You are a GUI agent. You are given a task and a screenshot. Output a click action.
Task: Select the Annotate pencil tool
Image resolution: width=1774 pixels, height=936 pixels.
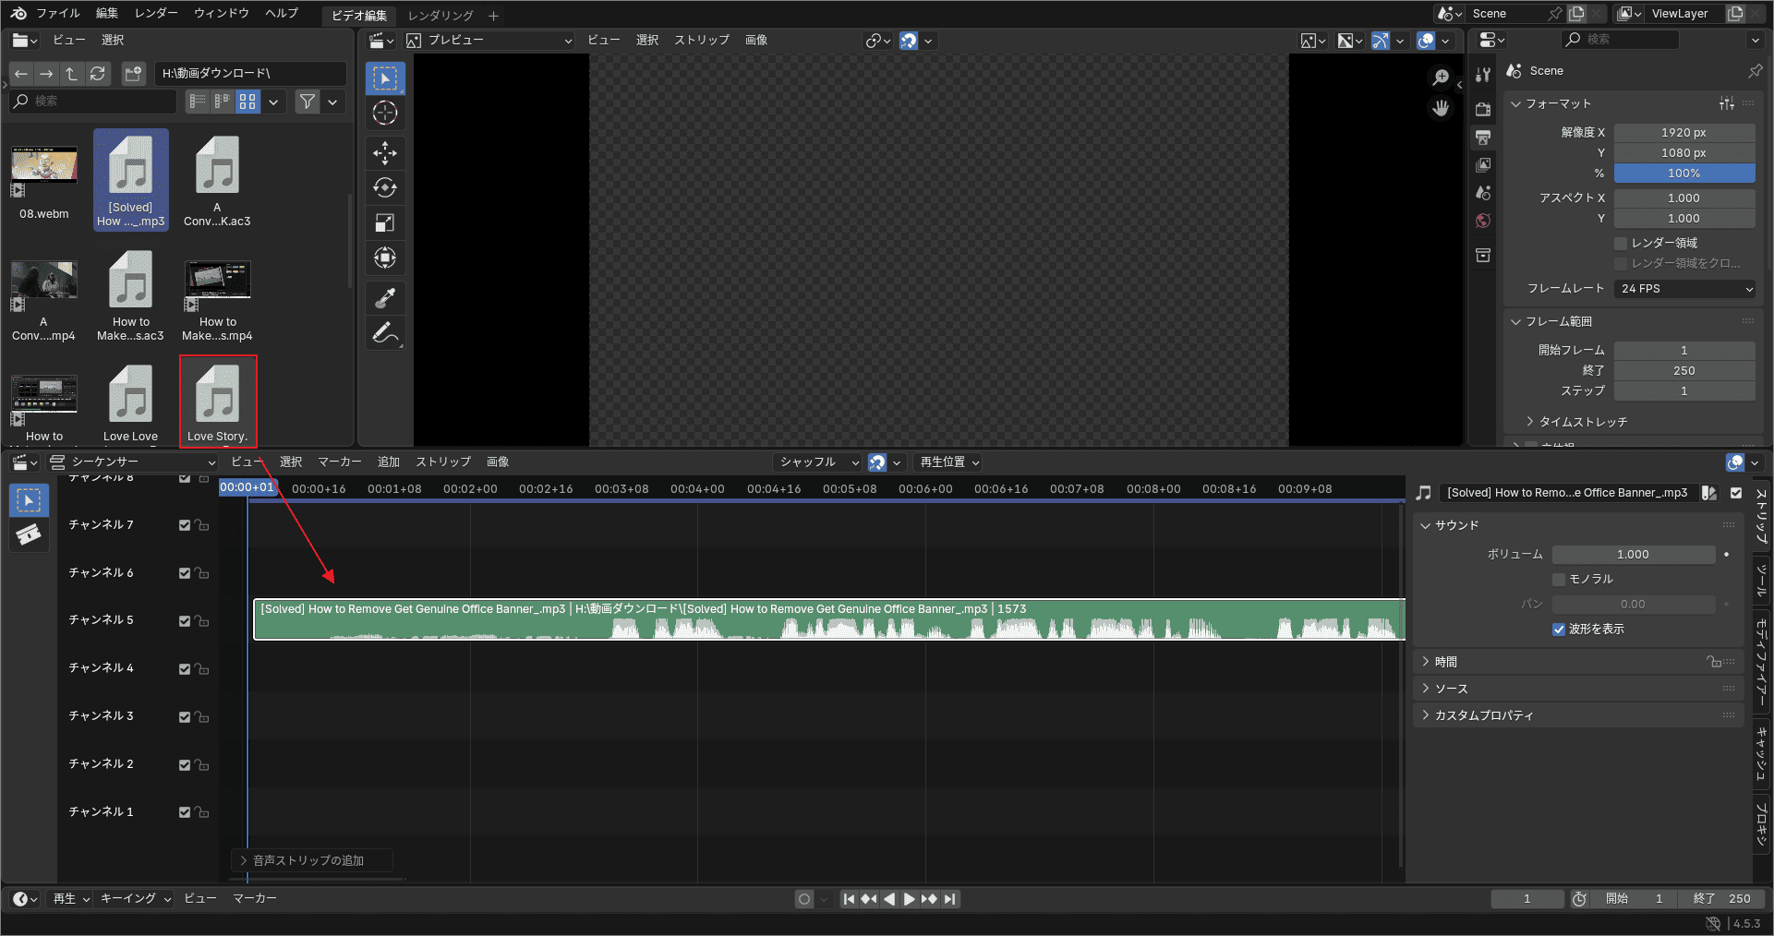coord(385,333)
